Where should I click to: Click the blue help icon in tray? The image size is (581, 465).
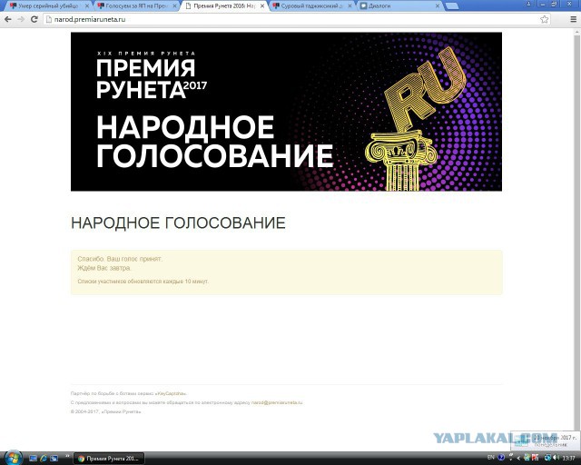502,458
